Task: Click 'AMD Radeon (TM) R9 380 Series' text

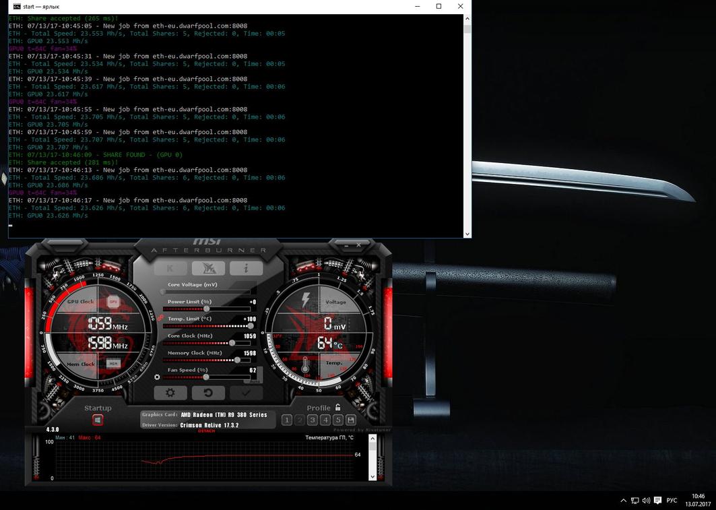Action: pyautogui.click(x=224, y=414)
